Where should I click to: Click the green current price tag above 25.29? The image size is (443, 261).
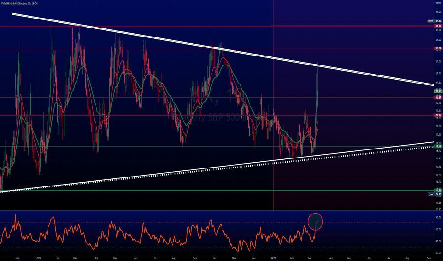(x=438, y=91)
